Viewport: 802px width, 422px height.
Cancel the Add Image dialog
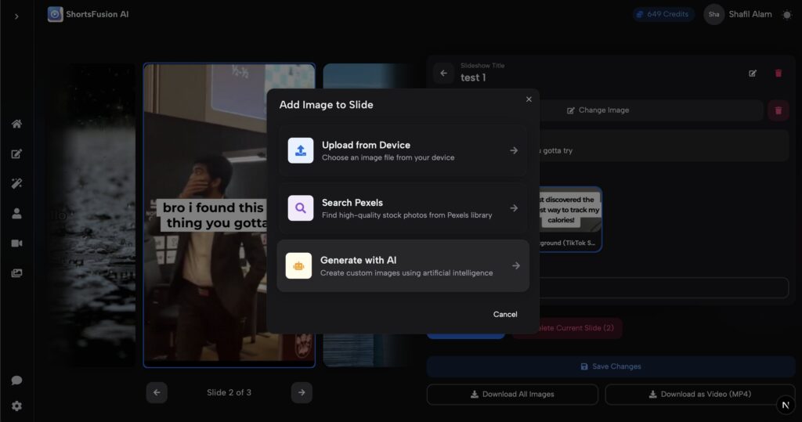tap(505, 314)
